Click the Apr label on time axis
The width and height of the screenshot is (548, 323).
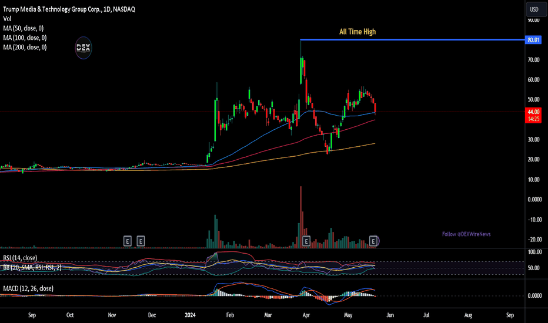tap(306, 315)
